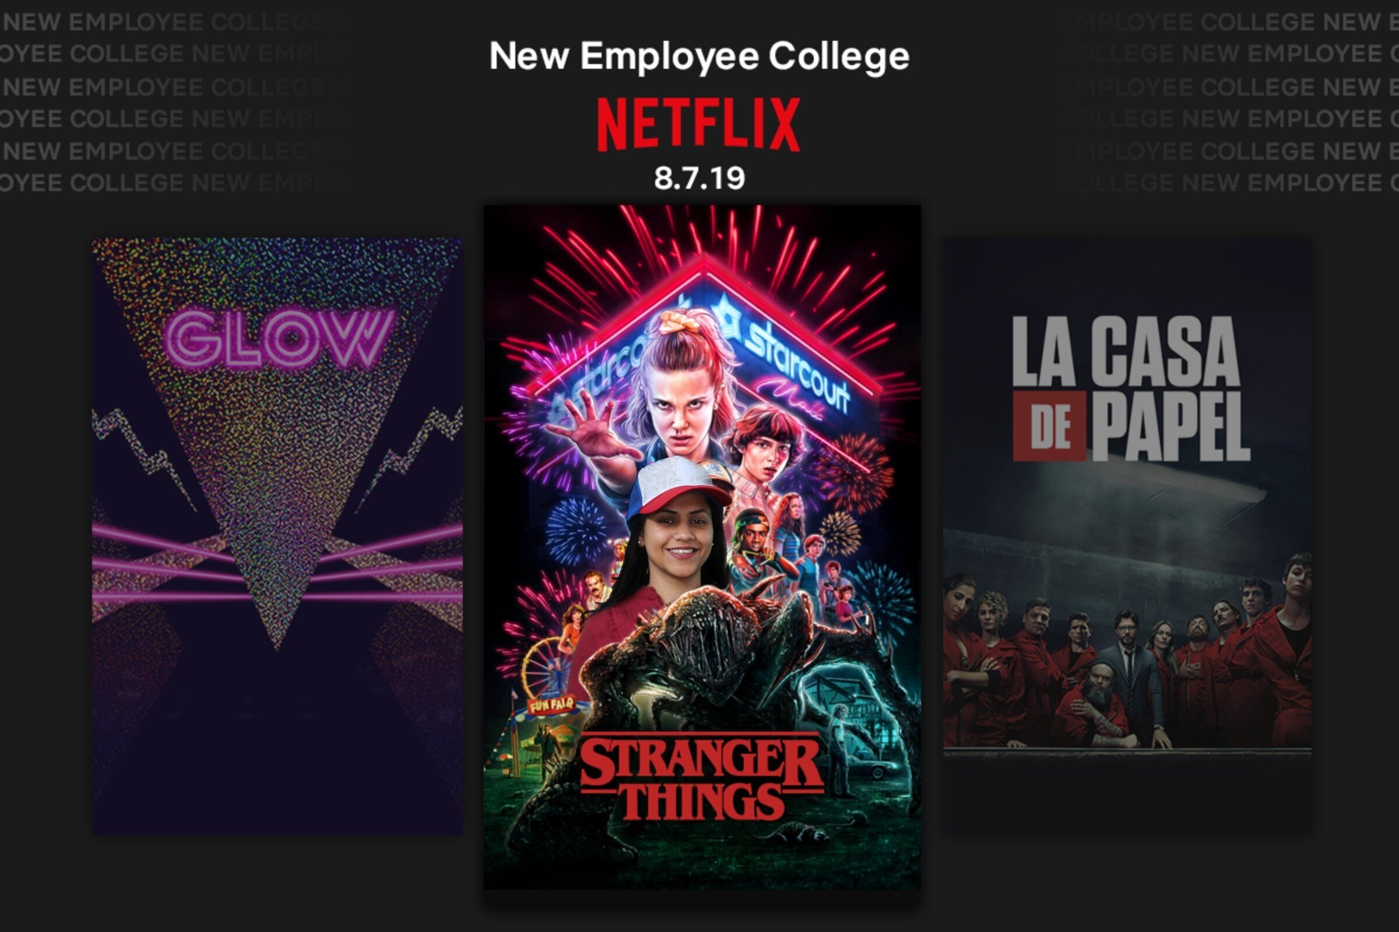This screenshot has height=932, width=1399.
Task: Click the blue firework burst beside the woman
Action: 576,532
